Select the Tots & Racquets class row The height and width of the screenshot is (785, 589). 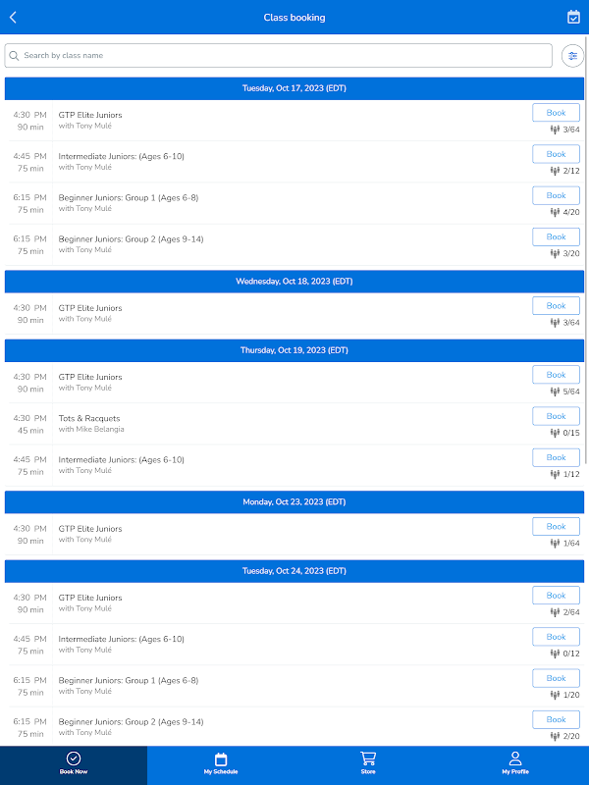[245, 423]
